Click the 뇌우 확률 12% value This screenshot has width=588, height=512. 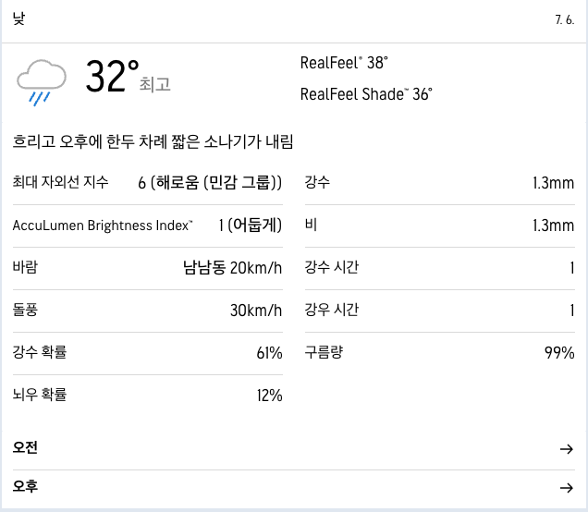pyautogui.click(x=269, y=395)
